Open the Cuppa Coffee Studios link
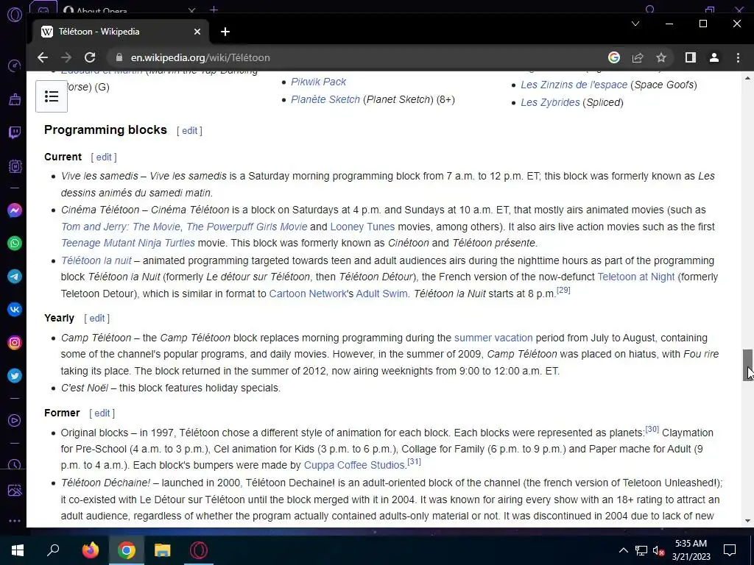This screenshot has width=754, height=565. pyautogui.click(x=354, y=466)
